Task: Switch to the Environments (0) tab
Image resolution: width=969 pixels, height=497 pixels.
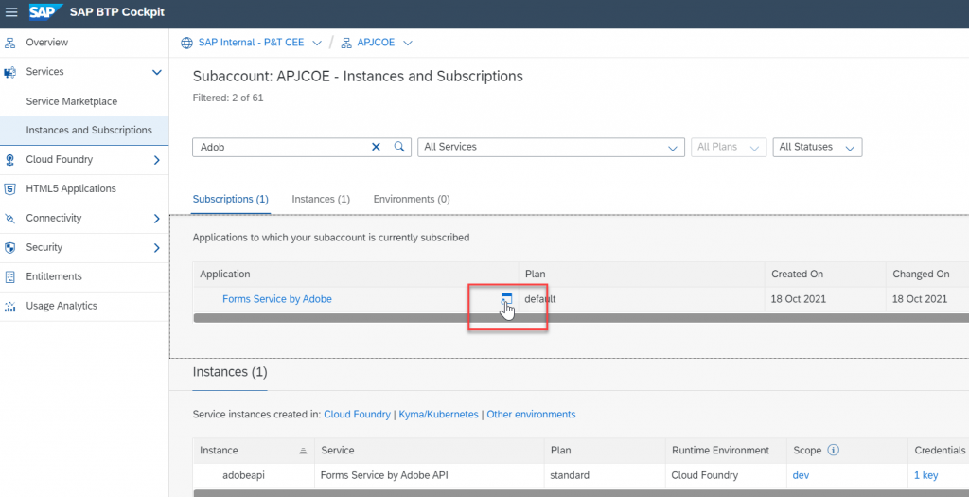Action: pyautogui.click(x=412, y=199)
